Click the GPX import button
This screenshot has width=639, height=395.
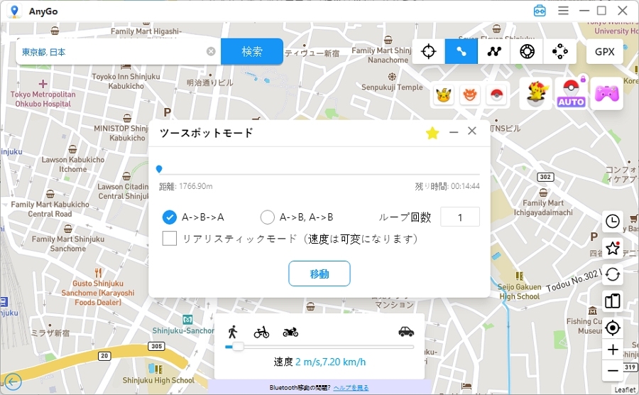604,51
